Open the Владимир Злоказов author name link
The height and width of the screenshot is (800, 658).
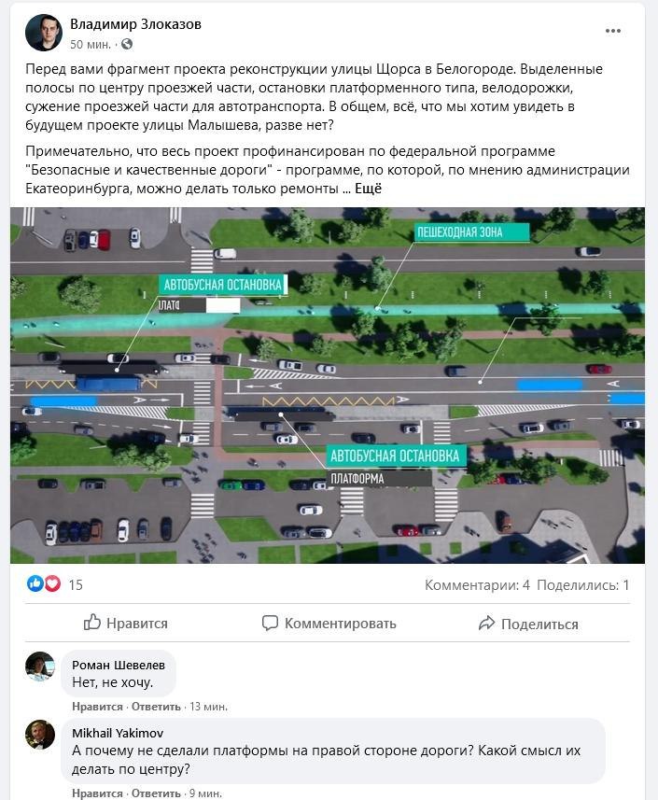click(135, 24)
